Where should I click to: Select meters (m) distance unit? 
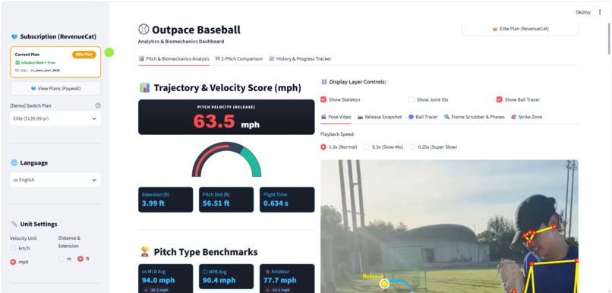click(x=62, y=259)
